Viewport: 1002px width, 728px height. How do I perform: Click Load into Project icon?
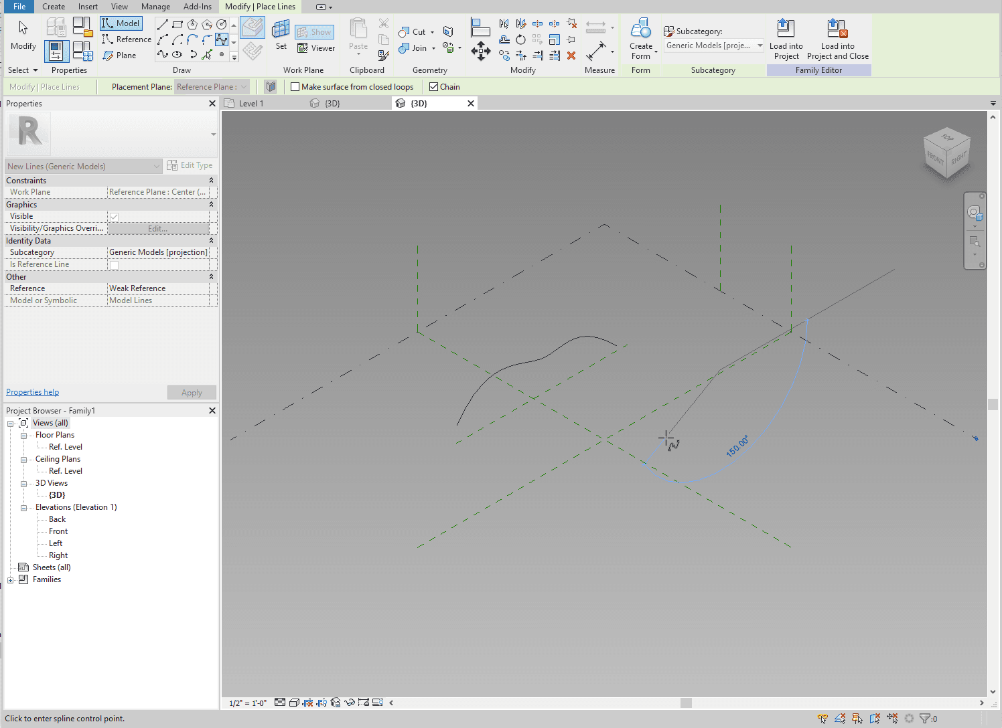coord(786,28)
